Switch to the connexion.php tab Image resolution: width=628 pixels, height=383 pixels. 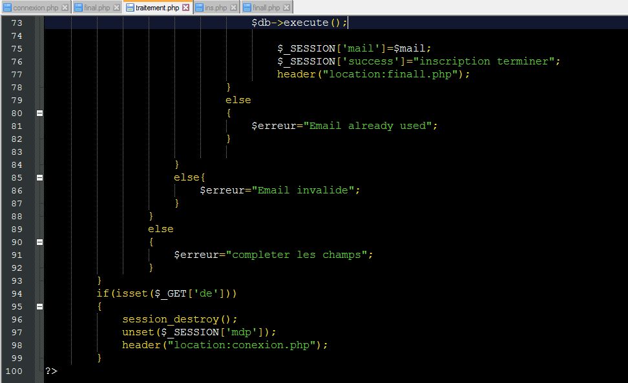coord(36,8)
